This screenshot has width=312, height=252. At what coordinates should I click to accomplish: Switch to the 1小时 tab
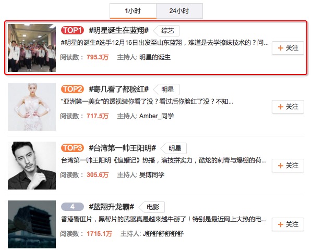(x=133, y=11)
